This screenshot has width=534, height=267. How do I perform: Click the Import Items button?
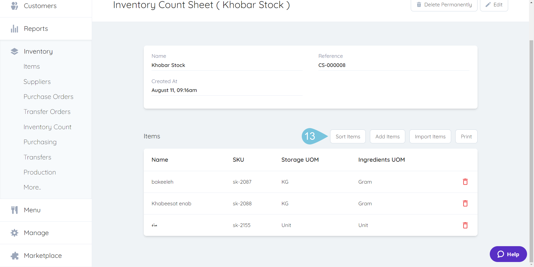(x=430, y=136)
